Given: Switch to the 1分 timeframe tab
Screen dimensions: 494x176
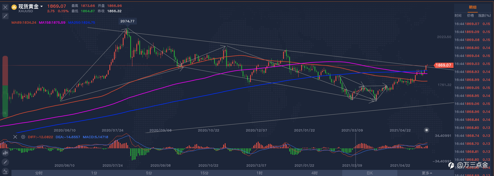Looking at the screenshot, I should tap(94, 173).
